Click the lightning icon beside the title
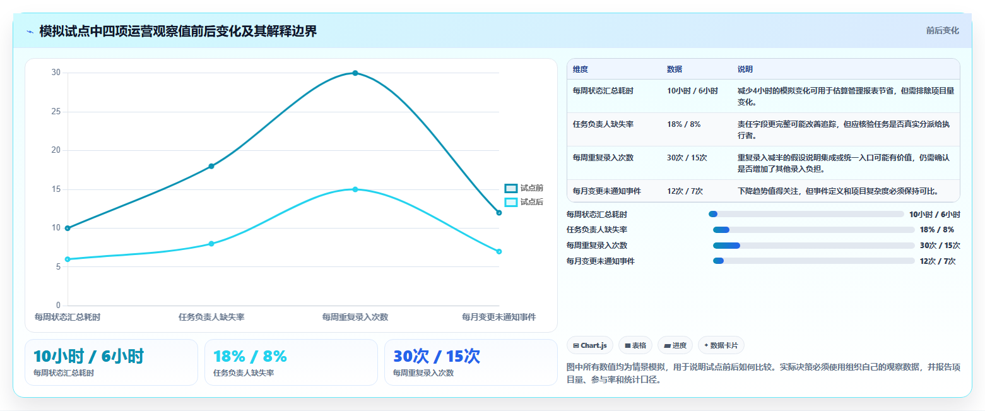This screenshot has height=411, width=985. (30, 32)
